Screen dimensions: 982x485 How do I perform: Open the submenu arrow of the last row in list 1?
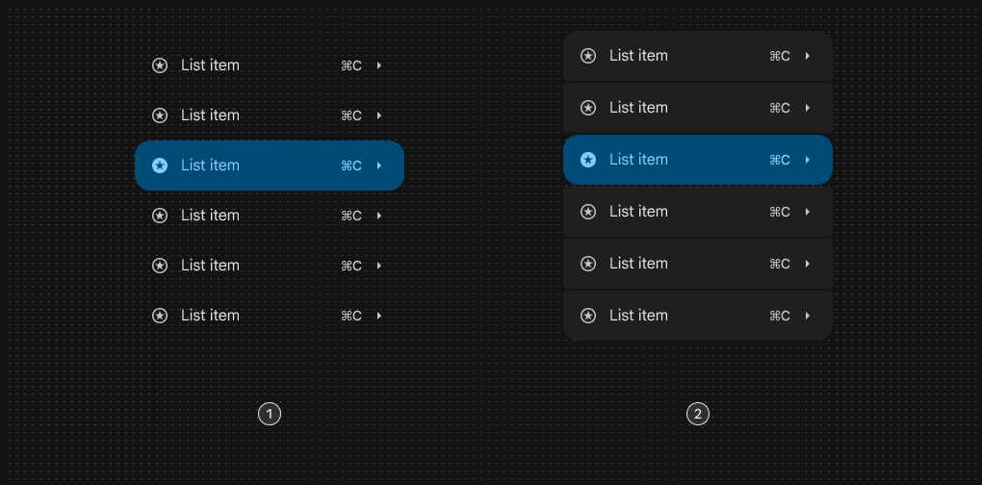(x=379, y=316)
